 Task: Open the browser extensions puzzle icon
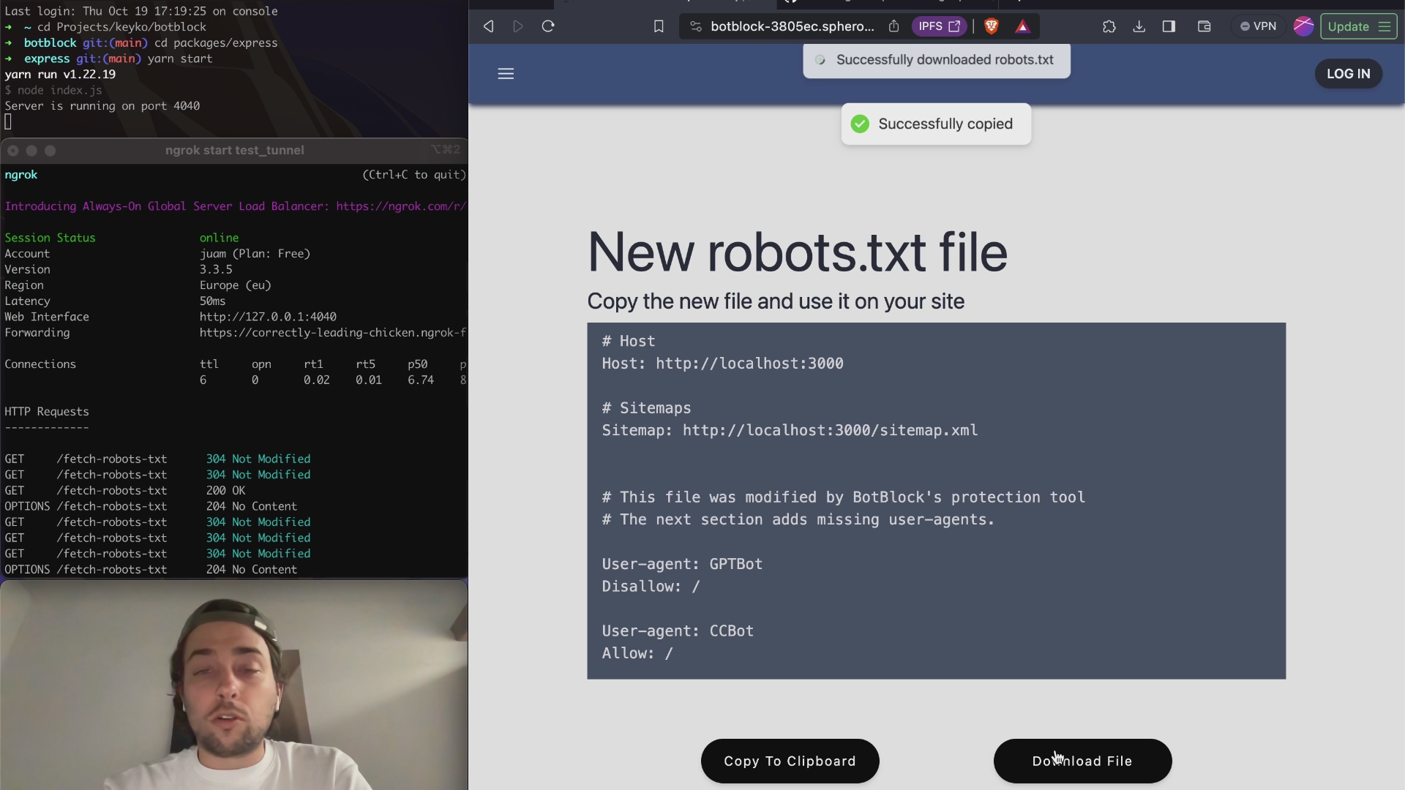(1109, 26)
